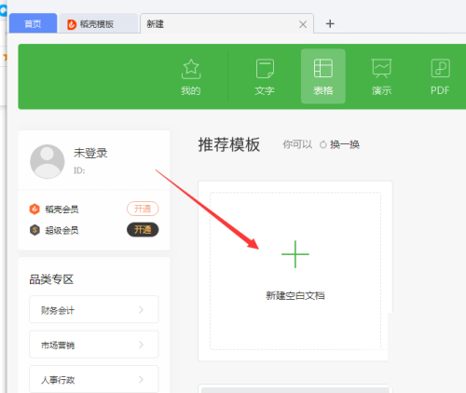The image size is (466, 393).
Task: Add a new tab with plus button
Action: pos(330,23)
